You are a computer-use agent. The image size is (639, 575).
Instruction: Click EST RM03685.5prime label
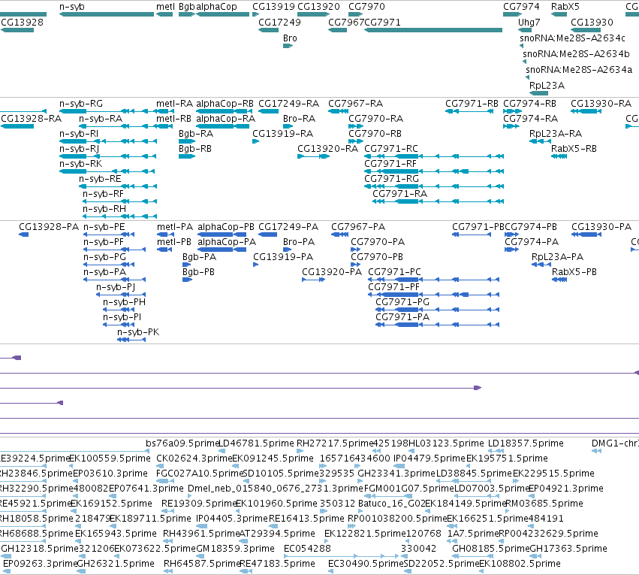click(544, 504)
